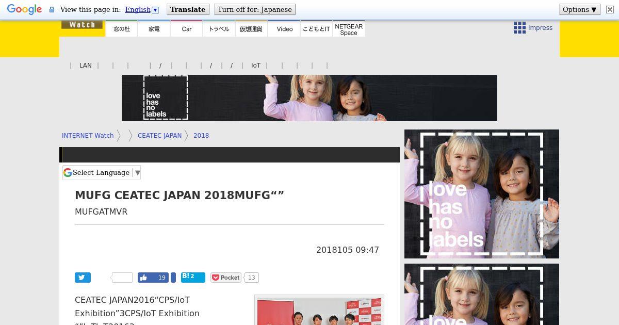Viewport: 619px width, 325px height.
Task: Click the Facebook like button showing 19
Action: [x=153, y=278]
